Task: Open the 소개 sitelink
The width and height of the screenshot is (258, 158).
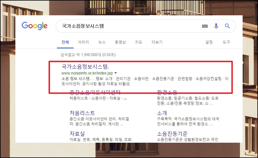Action: pyautogui.click(x=162, y=113)
